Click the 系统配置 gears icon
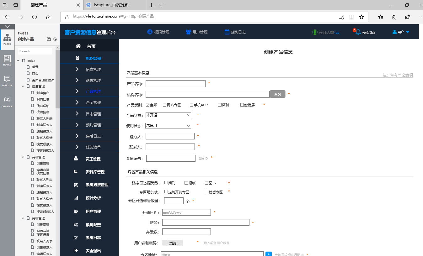 (76, 225)
